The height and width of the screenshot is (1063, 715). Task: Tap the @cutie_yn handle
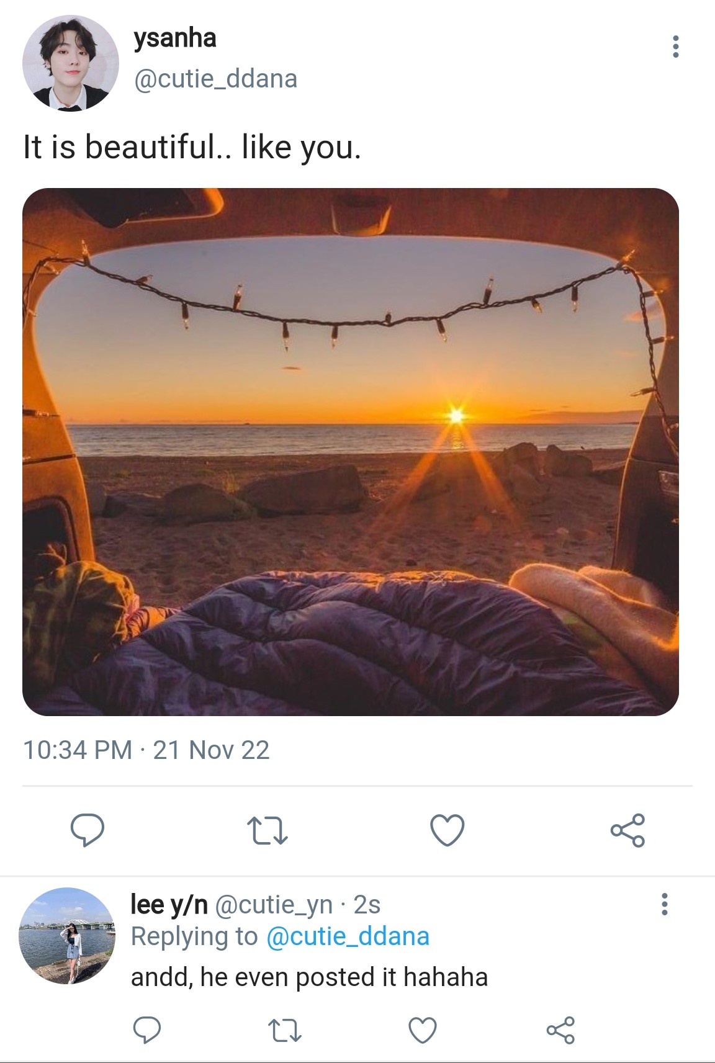coord(274,905)
